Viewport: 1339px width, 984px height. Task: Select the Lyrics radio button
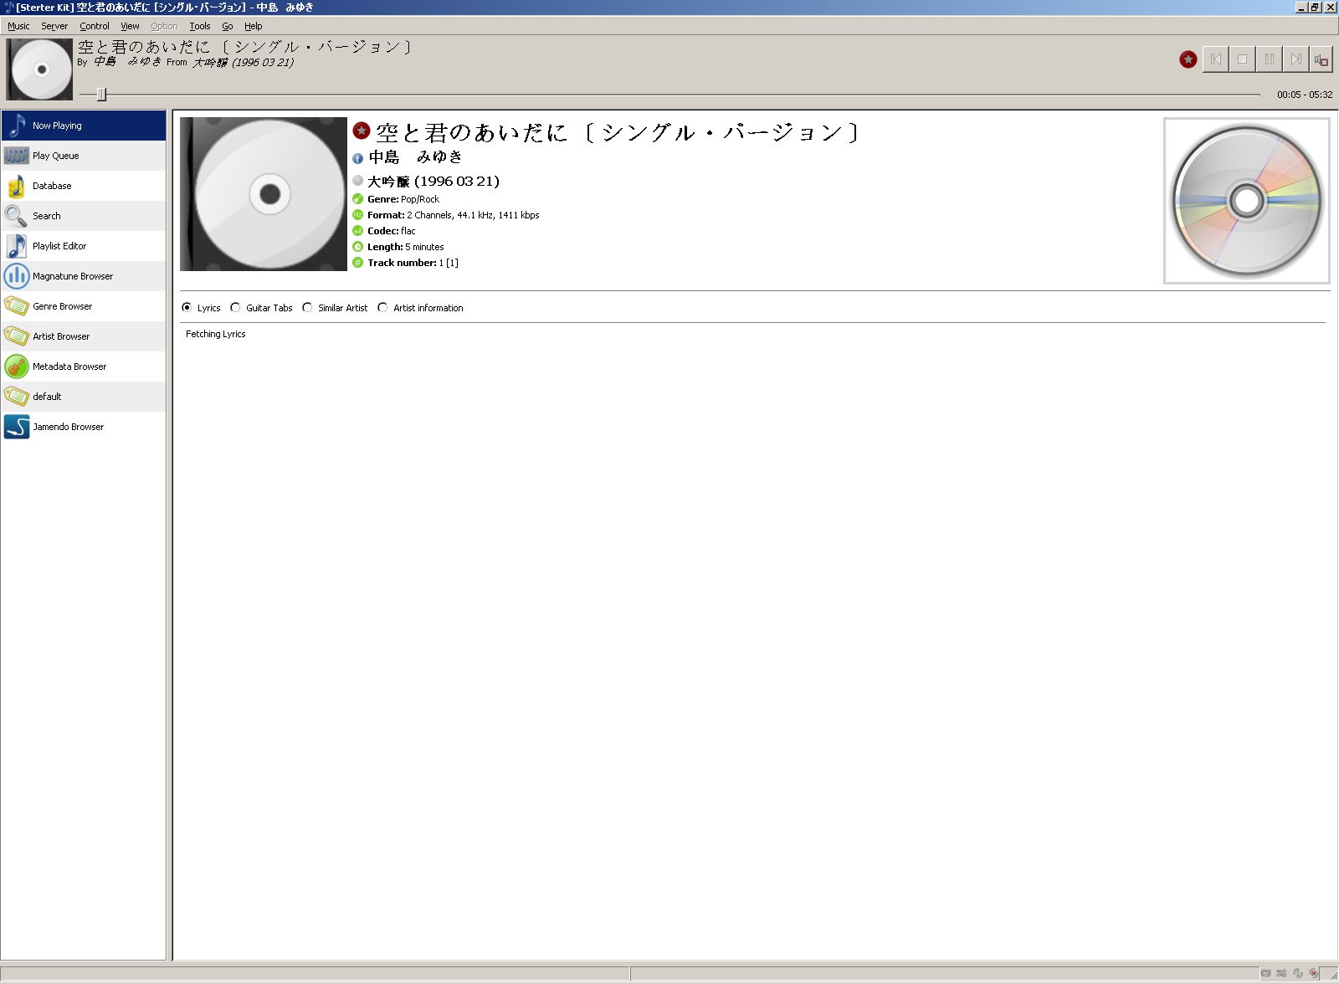[x=187, y=308]
